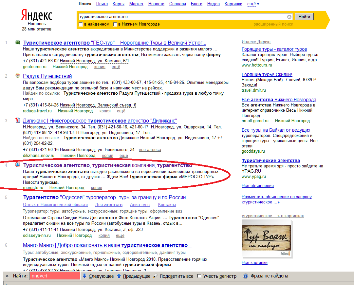Open the Тур Вояж image thumbnail
Viewport: 354px width, 285px height.
(x=267, y=238)
